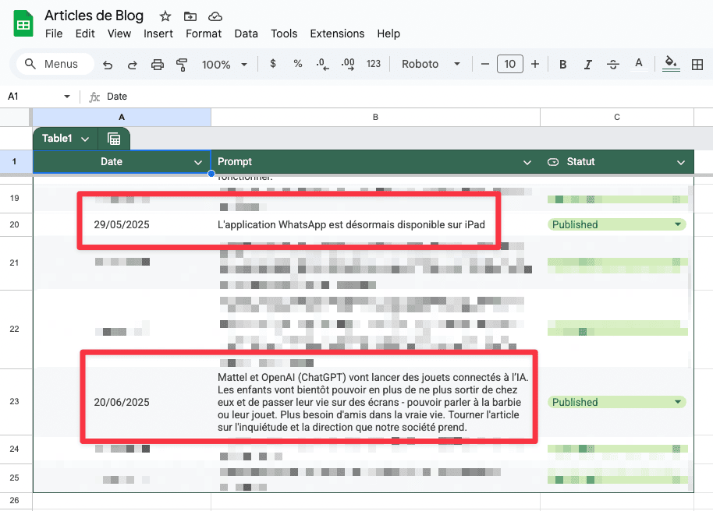Screen dimensions: 713x511
Task: Select the WhatsApp iPad prompt cell
Action: (x=375, y=224)
